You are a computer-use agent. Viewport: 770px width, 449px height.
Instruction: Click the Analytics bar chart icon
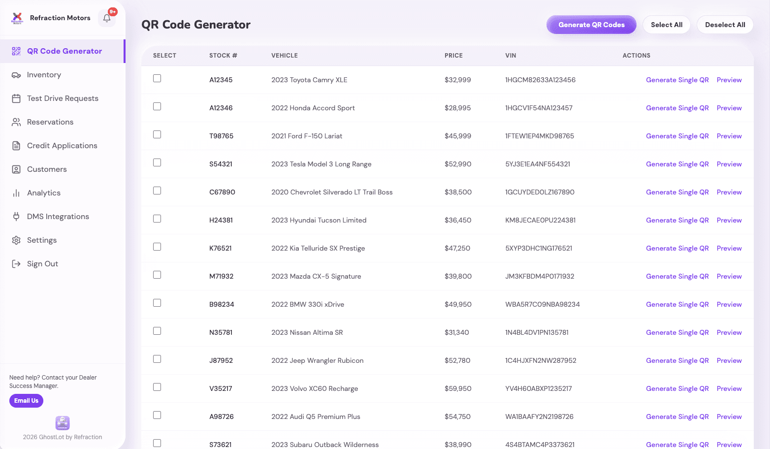tap(16, 193)
